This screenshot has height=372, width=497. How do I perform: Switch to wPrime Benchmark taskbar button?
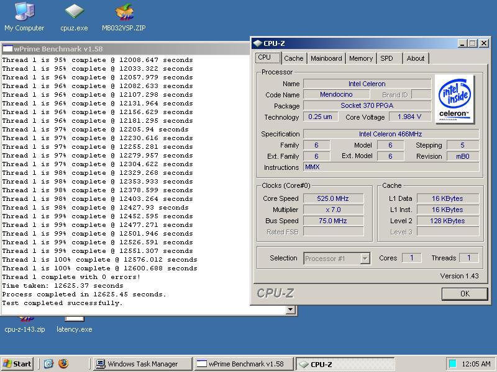pyautogui.click(x=244, y=364)
